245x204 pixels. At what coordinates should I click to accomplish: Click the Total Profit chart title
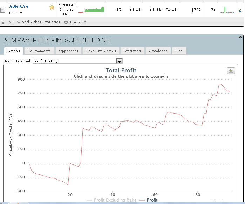[x=121, y=70]
